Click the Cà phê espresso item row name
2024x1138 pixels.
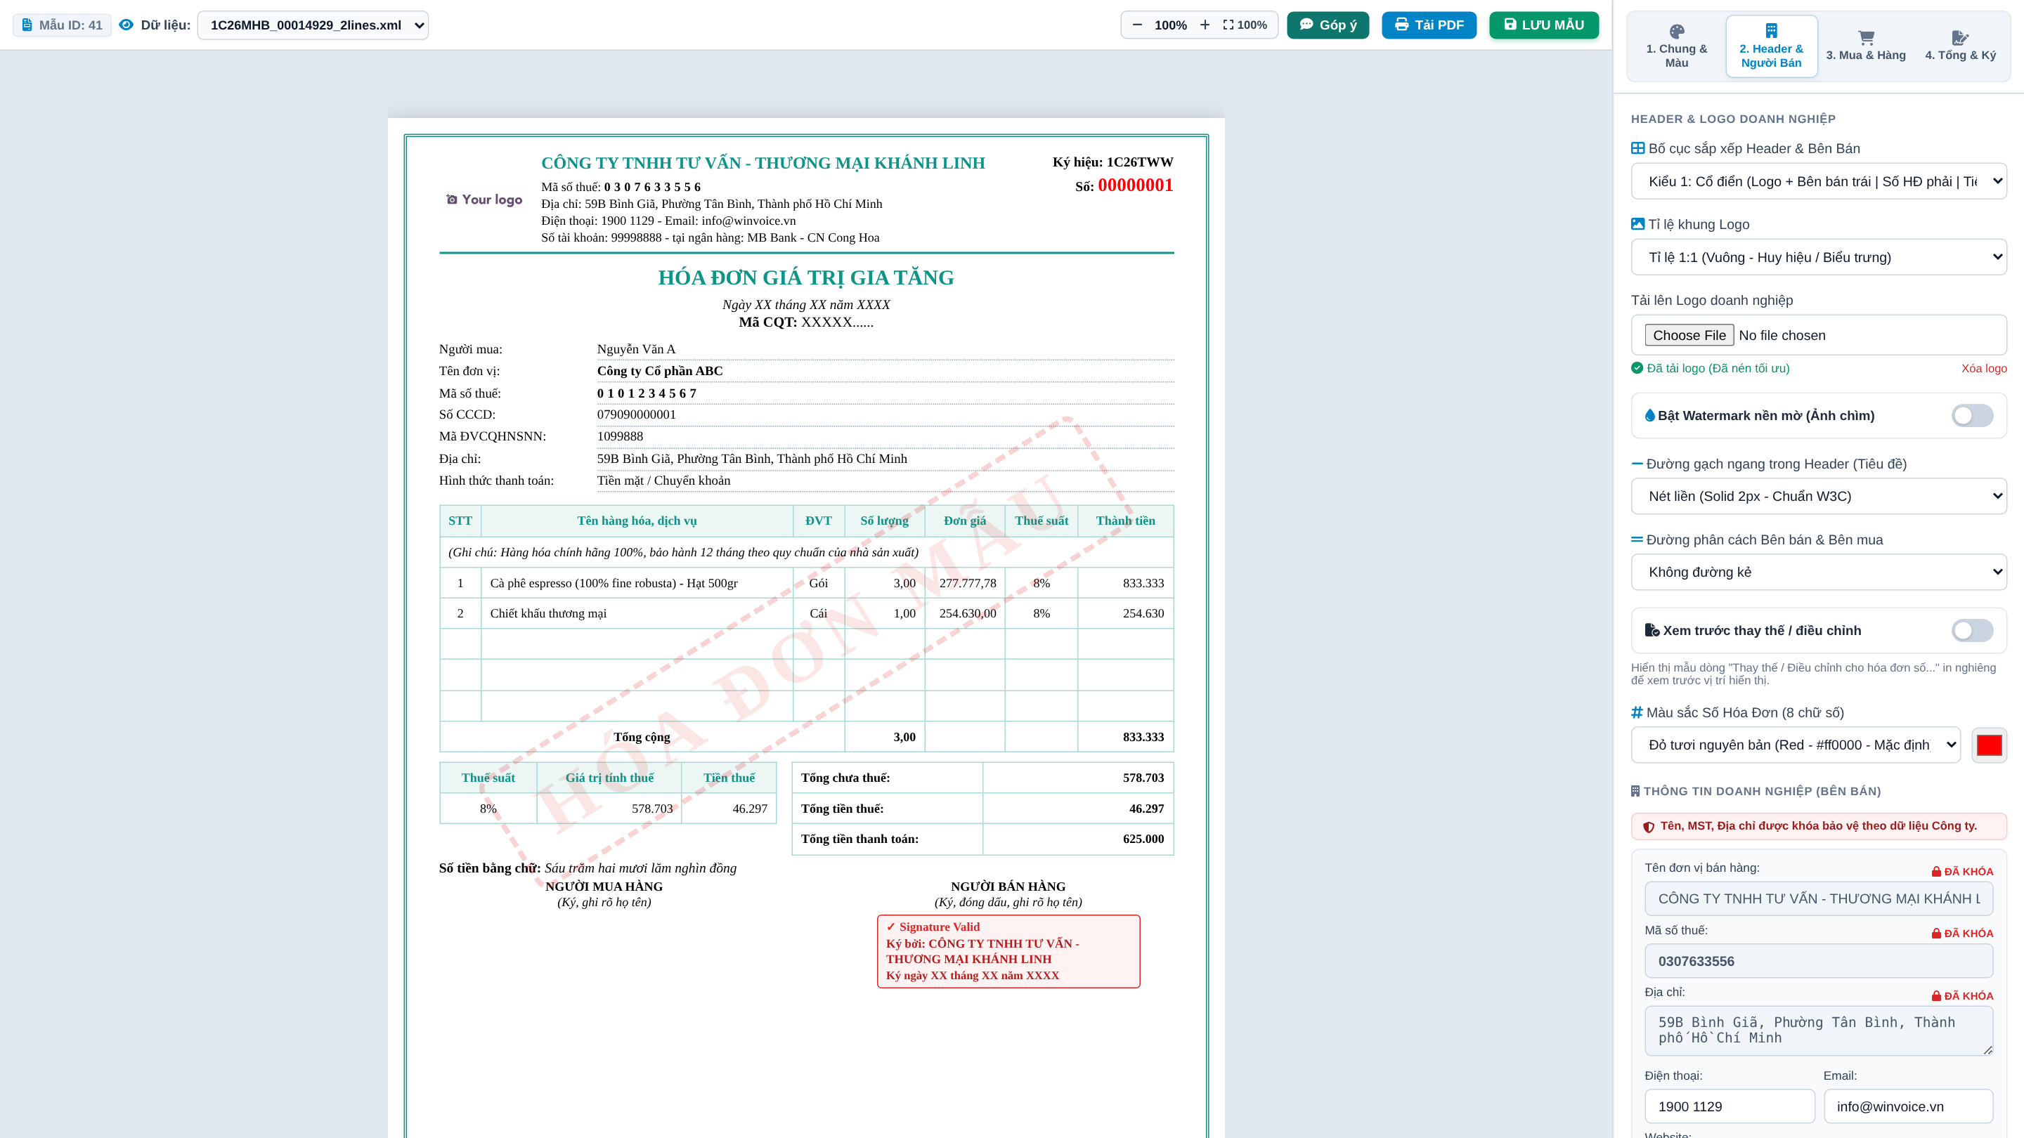click(x=614, y=583)
